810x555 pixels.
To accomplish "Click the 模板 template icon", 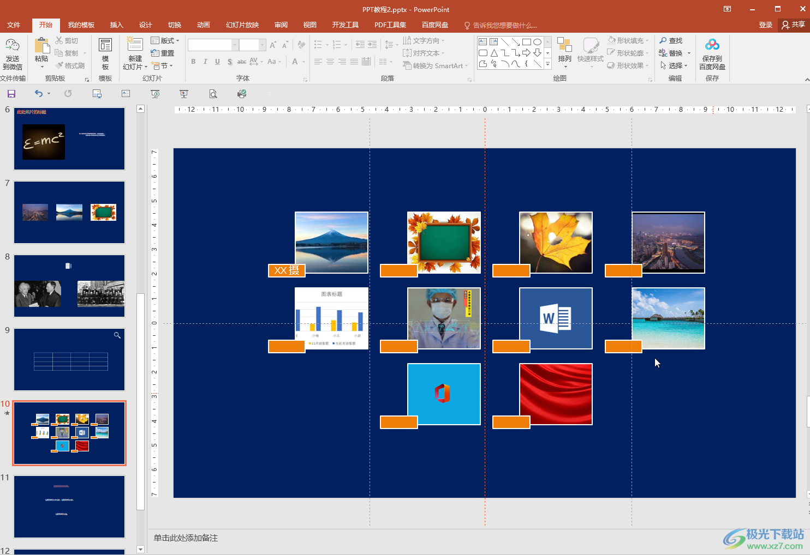I will tap(105, 45).
